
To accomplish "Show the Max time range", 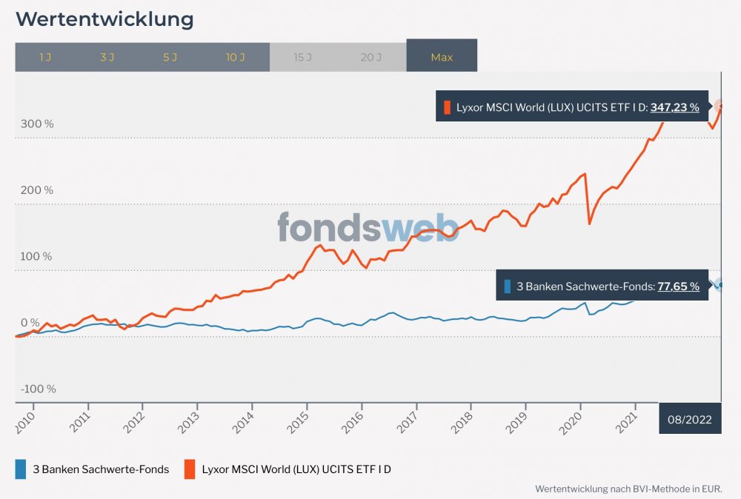I will coord(442,57).
